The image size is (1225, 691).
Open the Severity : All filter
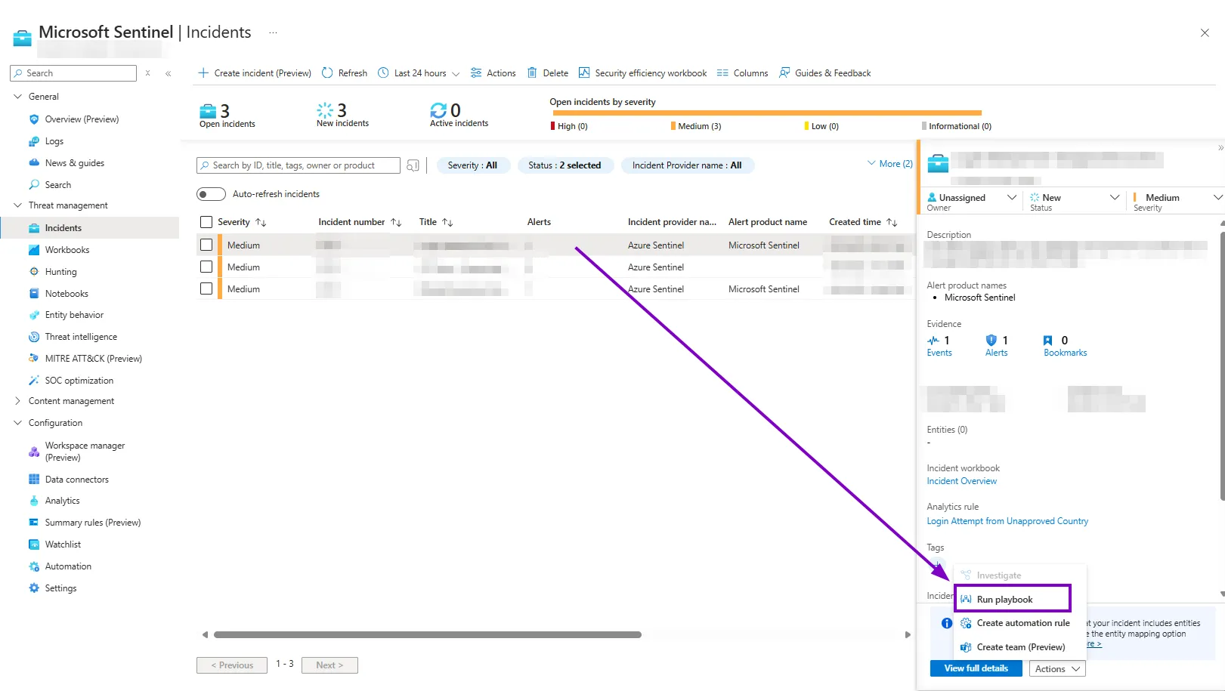coord(472,165)
